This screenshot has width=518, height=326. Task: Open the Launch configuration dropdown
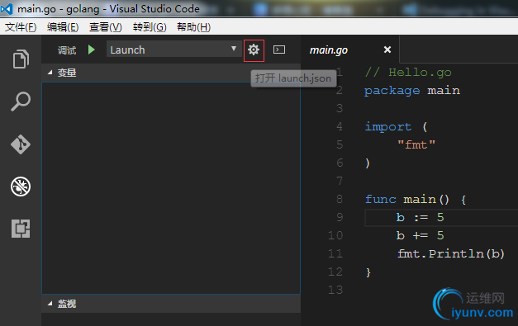(174, 50)
